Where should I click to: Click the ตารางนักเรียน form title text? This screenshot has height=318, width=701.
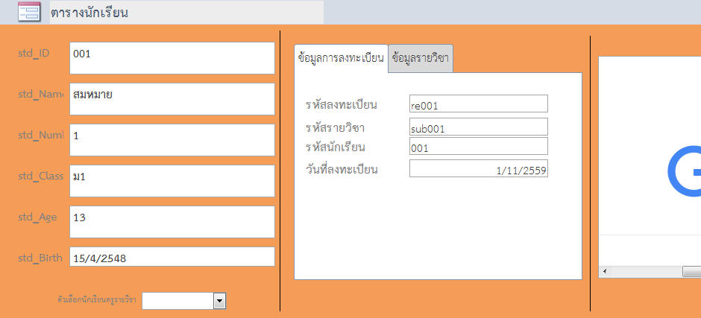tap(89, 12)
